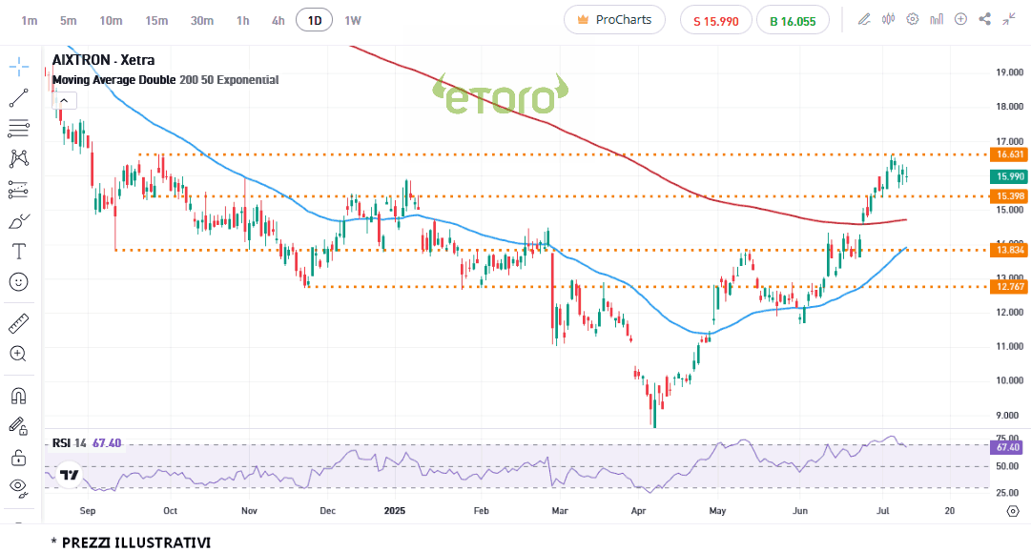
Task: Open the Fibonacci and horizontal lines tool
Action: pyautogui.click(x=19, y=128)
